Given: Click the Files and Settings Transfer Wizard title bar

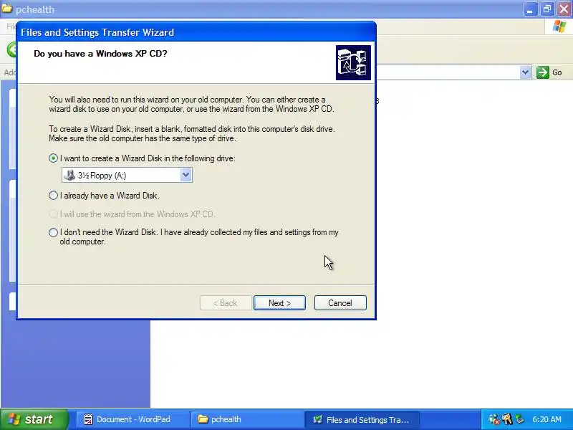Looking at the screenshot, I should point(196,32).
